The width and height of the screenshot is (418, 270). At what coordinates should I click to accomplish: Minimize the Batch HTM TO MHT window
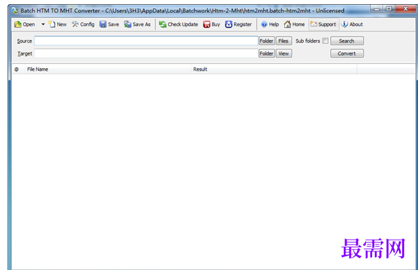pyautogui.click(x=376, y=9)
